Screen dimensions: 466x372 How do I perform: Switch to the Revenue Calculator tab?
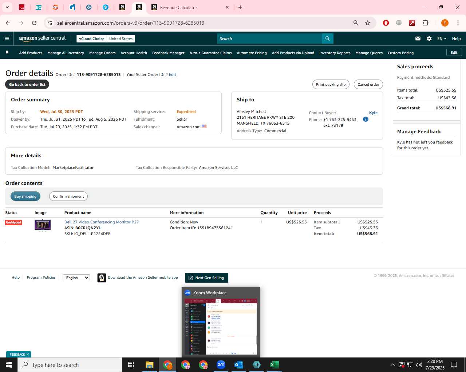point(189,7)
